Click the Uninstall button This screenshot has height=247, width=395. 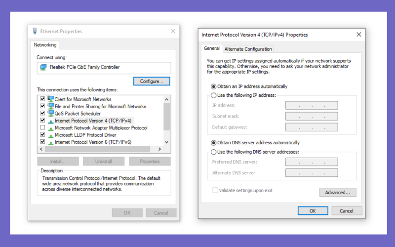104,162
